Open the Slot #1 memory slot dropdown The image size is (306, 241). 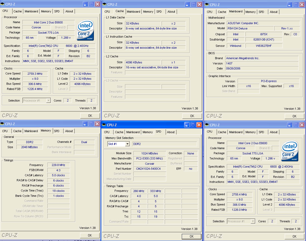click(x=127, y=144)
